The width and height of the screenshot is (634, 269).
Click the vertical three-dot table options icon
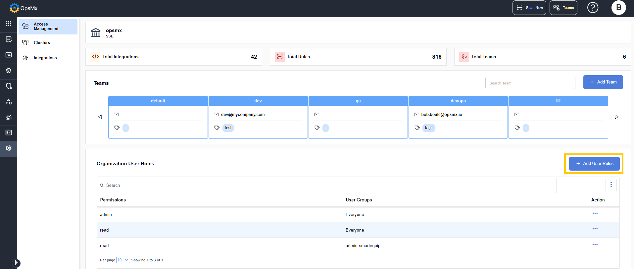pos(611,185)
